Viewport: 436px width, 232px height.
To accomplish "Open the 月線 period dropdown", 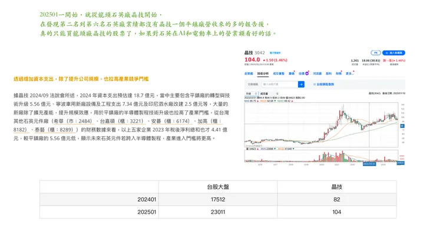I will pos(252,94).
